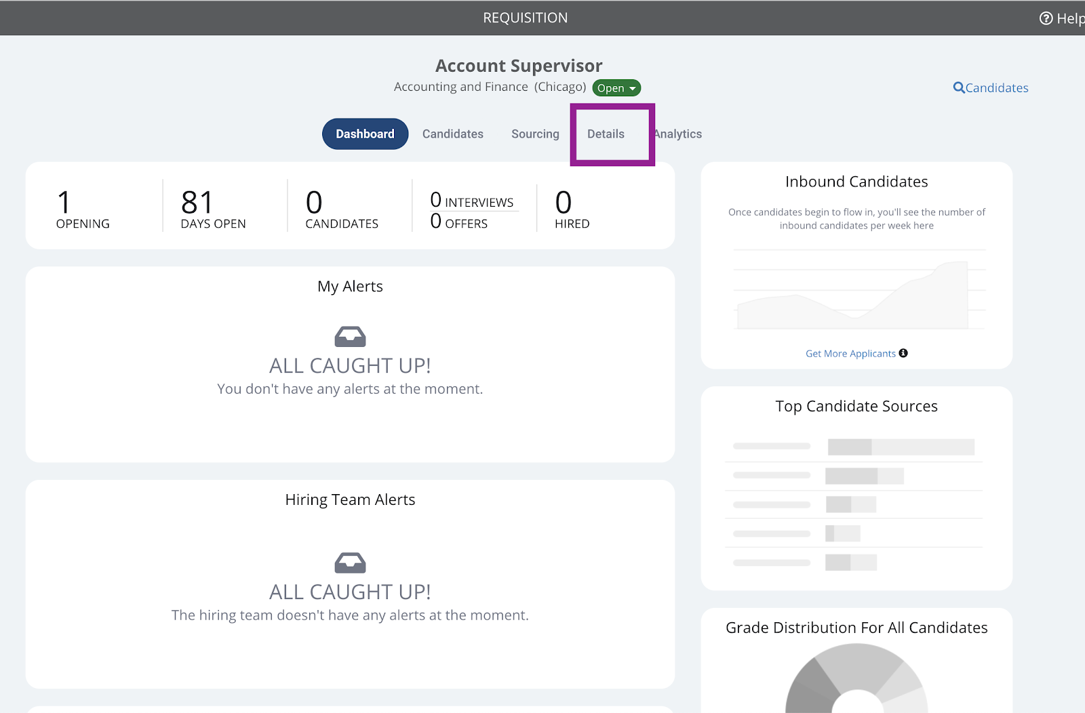Image resolution: width=1085 pixels, height=713 pixels.
Task: Click the 81 Days Open figure
Action: [213, 209]
